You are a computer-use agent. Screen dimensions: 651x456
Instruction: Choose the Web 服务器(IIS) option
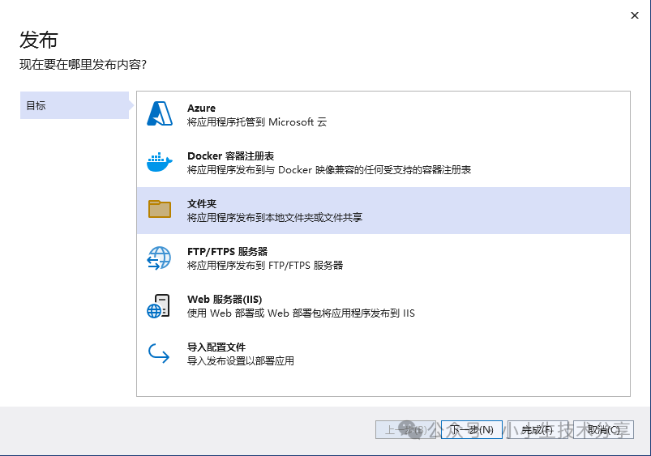tap(225, 299)
